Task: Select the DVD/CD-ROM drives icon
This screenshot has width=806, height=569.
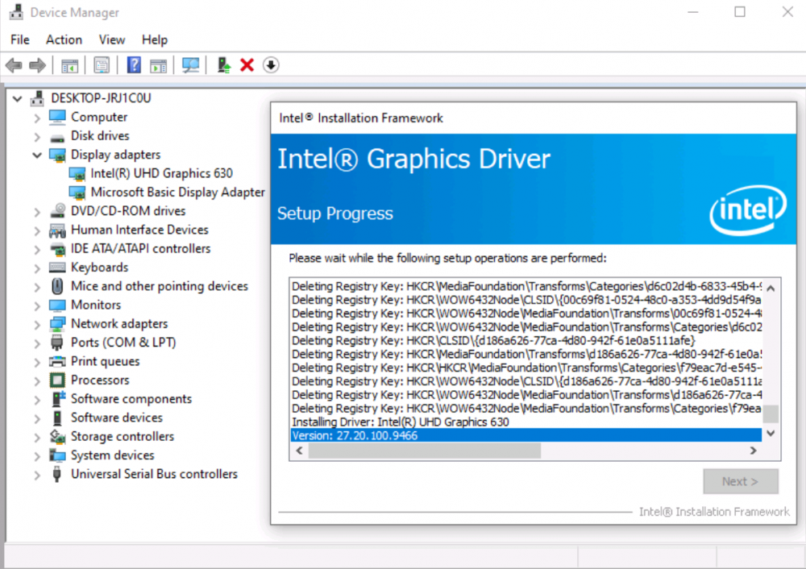Action: [57, 210]
